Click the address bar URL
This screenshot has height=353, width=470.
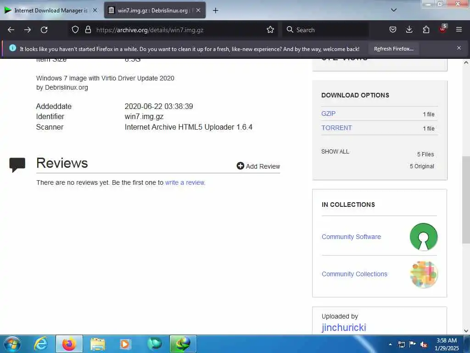(x=150, y=30)
